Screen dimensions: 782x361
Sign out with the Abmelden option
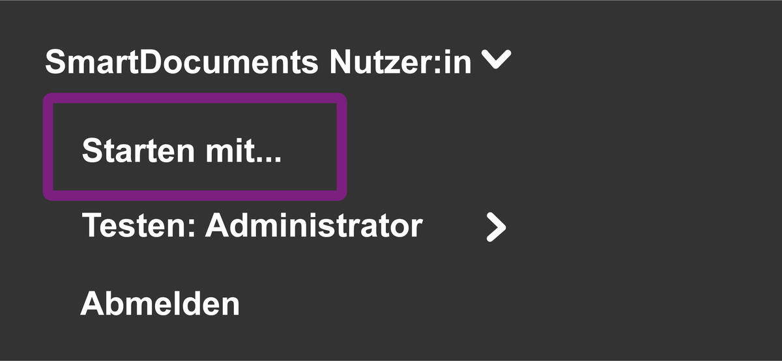pyautogui.click(x=160, y=304)
